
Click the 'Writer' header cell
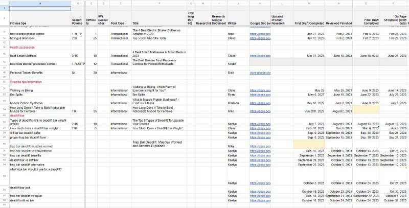(238, 18)
